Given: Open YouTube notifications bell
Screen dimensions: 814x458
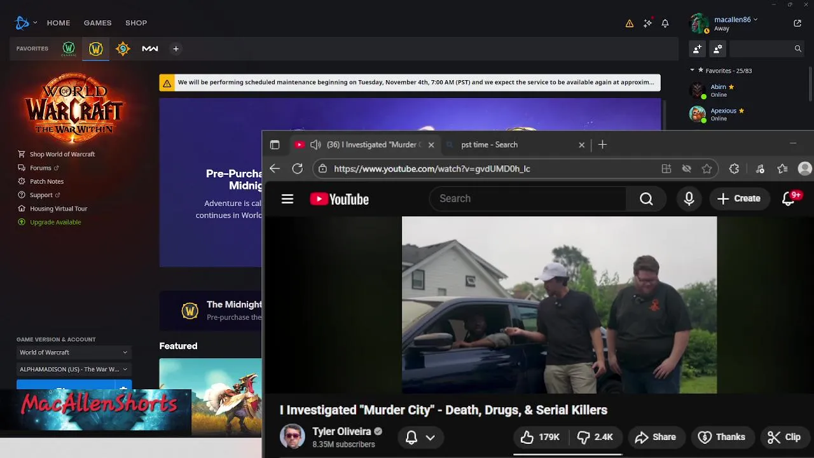Looking at the screenshot, I should [x=789, y=199].
